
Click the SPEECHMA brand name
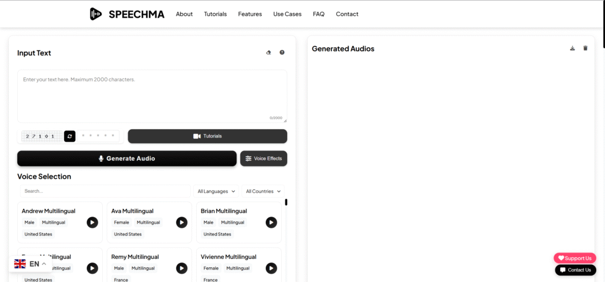(x=136, y=14)
